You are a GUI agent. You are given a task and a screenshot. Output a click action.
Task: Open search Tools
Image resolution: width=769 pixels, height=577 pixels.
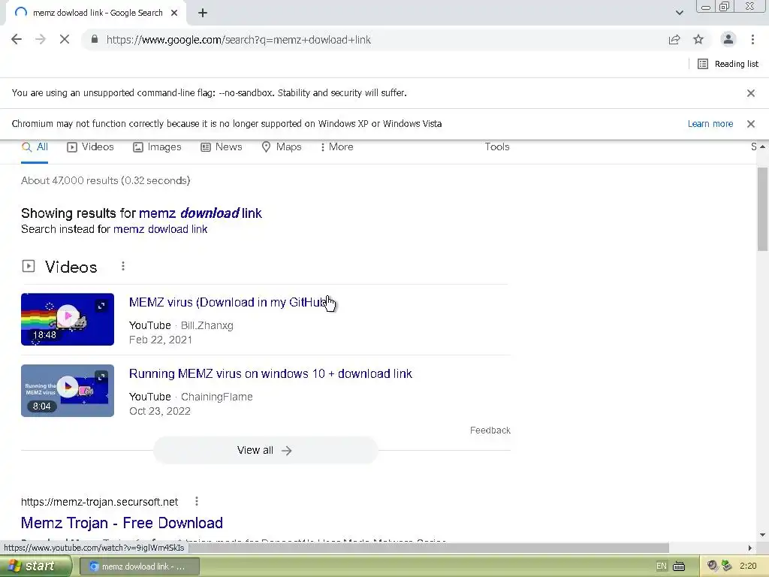497,147
